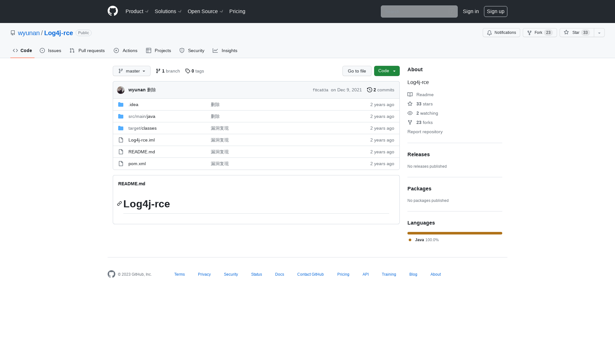Screen dimensions: 615x345
Task: Click the heading anchor link icon
Action: (x=119, y=203)
